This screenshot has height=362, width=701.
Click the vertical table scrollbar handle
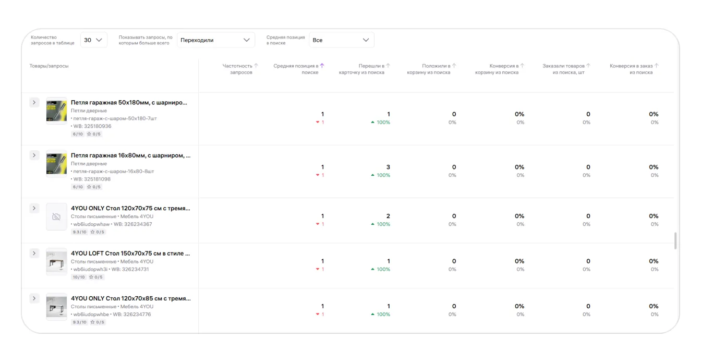(674, 241)
